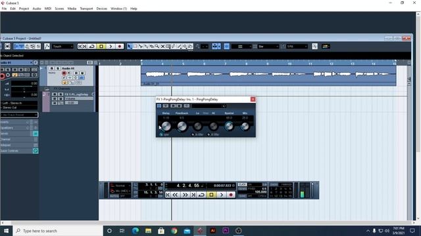Open File Explorer from taskbar
This screenshot has width=421, height=236.
(x=148, y=231)
